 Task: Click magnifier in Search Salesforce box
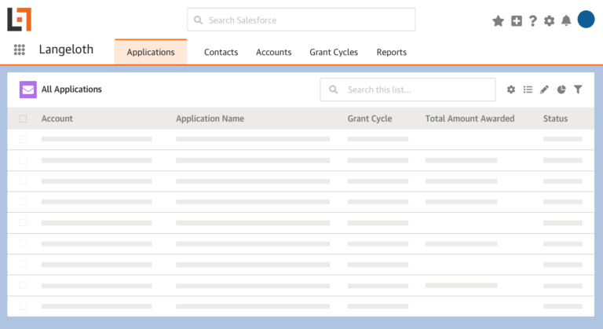click(x=198, y=20)
